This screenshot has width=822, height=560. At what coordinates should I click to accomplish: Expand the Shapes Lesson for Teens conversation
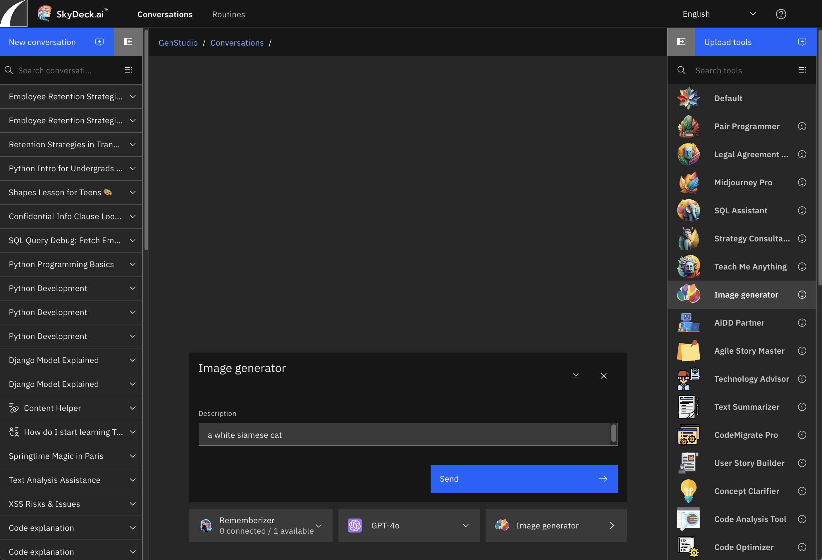[x=133, y=192]
